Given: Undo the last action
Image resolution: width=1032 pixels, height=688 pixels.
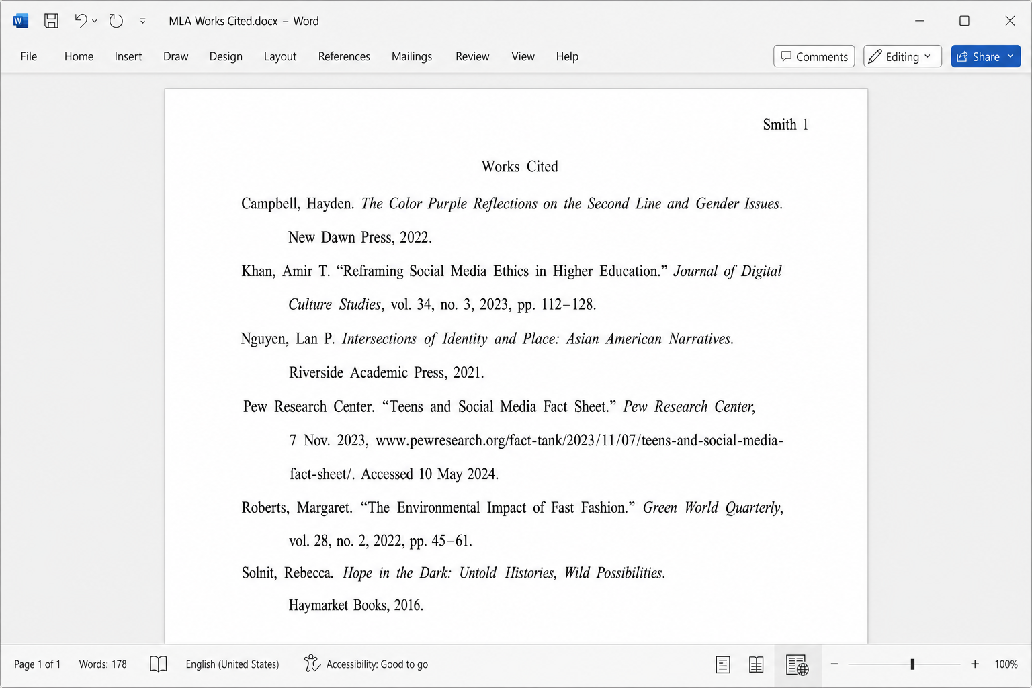Looking at the screenshot, I should pos(81,21).
